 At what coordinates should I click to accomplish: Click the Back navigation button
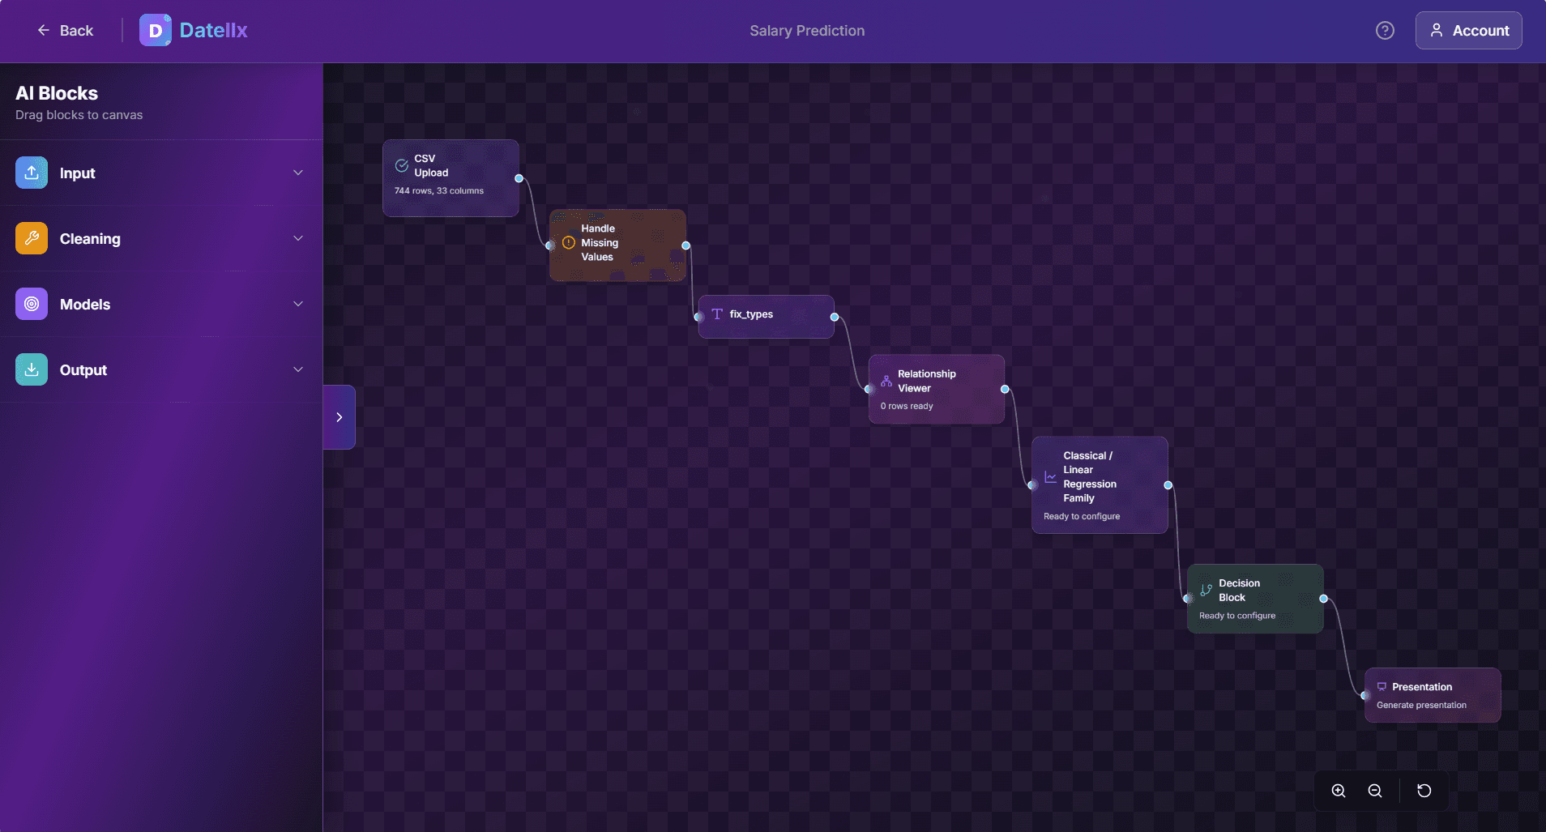(x=66, y=30)
